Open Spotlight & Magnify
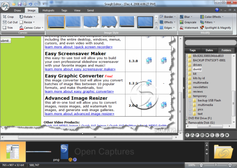 (x=215, y=28)
